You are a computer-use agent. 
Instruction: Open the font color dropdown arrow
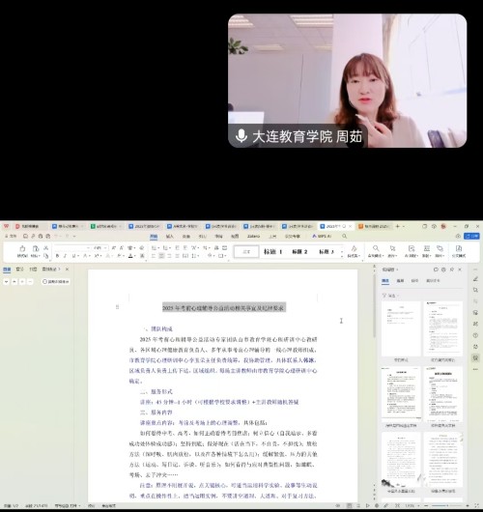(x=135, y=256)
